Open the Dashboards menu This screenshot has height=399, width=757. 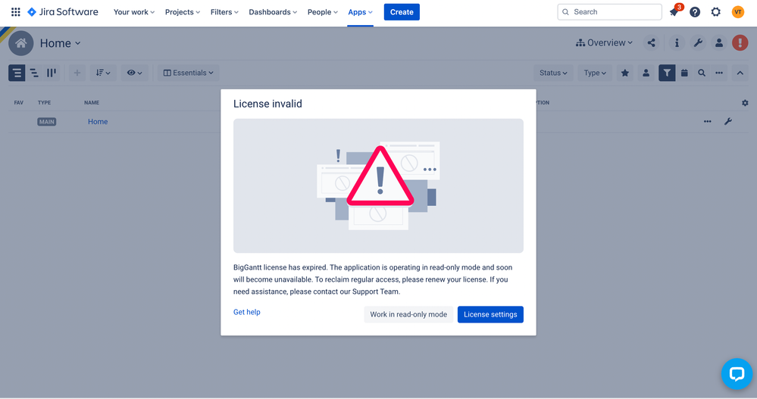click(x=273, y=12)
